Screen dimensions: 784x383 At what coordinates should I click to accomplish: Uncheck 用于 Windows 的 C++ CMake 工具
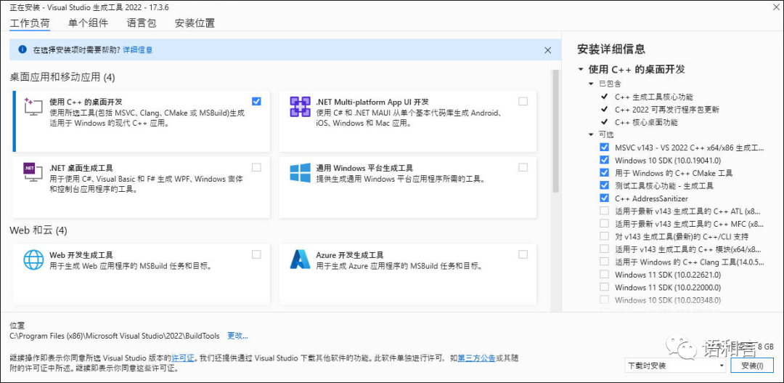[x=604, y=173]
